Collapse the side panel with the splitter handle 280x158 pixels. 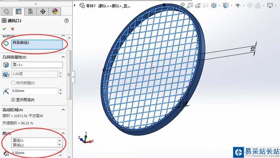(73, 77)
